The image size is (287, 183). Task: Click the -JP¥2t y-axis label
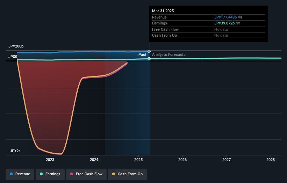click(14, 151)
